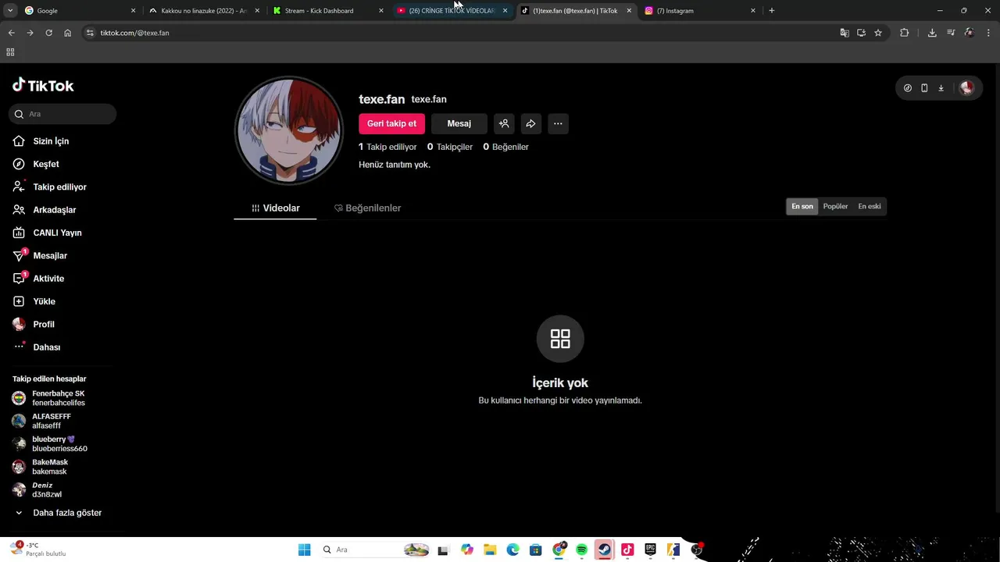Open Steam from taskbar

point(604,550)
